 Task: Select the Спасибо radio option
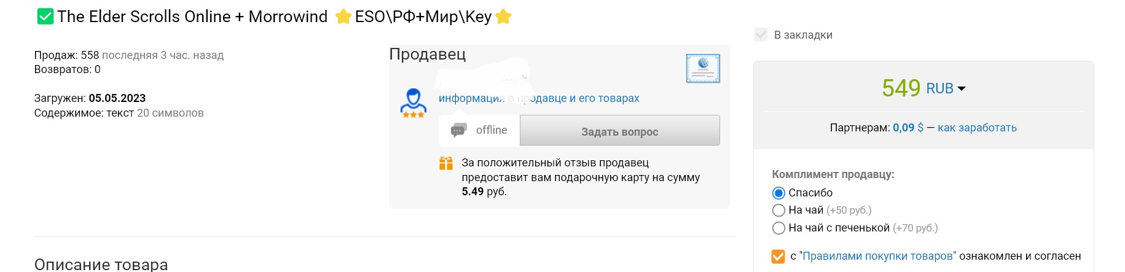pos(778,193)
